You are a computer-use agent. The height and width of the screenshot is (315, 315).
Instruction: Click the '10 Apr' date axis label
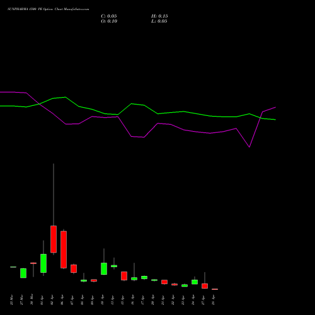[x=102, y=300]
